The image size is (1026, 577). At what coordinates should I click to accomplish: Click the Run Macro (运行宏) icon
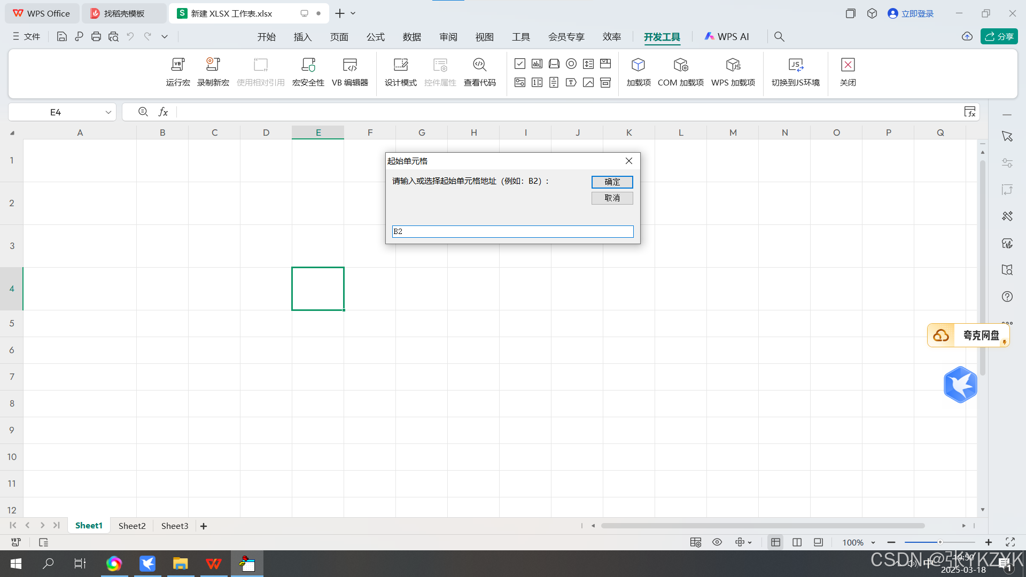pos(178,72)
